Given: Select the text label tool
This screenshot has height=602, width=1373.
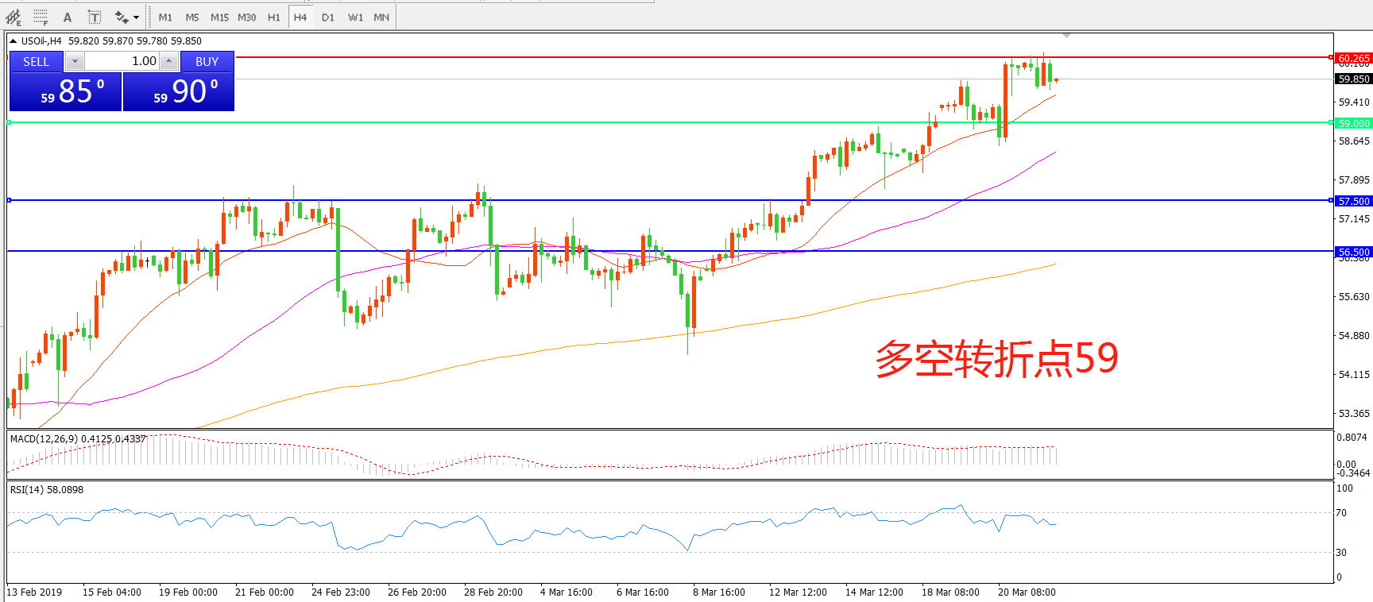Looking at the screenshot, I should point(94,17).
